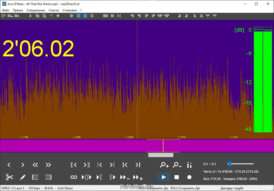Click the undo arrow in the toolbar
274x191 pixels.
pyautogui.click(x=51, y=16)
